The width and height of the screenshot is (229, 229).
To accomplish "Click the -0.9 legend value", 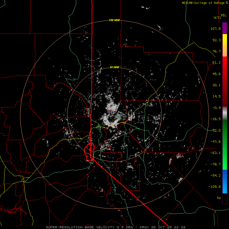I will click(x=217, y=108).
